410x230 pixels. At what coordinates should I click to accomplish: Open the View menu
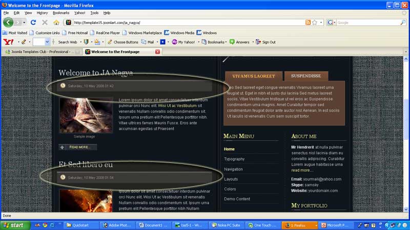point(28,13)
